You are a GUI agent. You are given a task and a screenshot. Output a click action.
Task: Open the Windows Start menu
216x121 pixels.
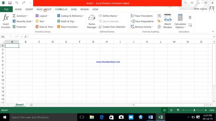click(x=5, y=117)
